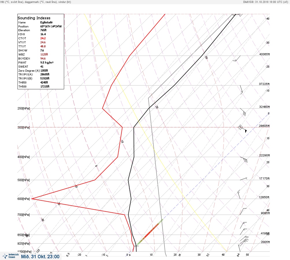Click the 9085ft altitude label
Image resolution: width=290 pixels, height=260 pixels.
(x=265, y=213)
